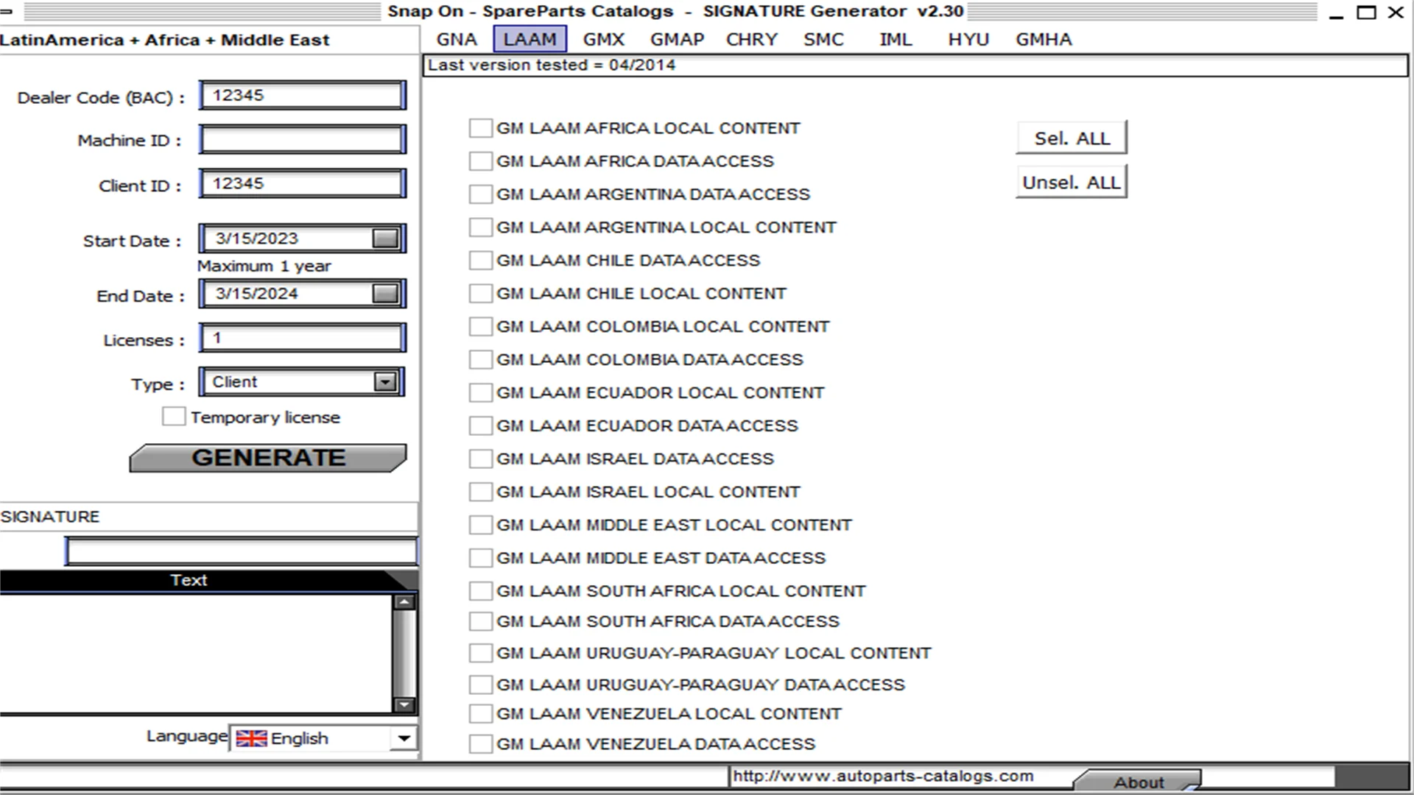
Task: Click the Sel. ALL button
Action: pyautogui.click(x=1072, y=138)
